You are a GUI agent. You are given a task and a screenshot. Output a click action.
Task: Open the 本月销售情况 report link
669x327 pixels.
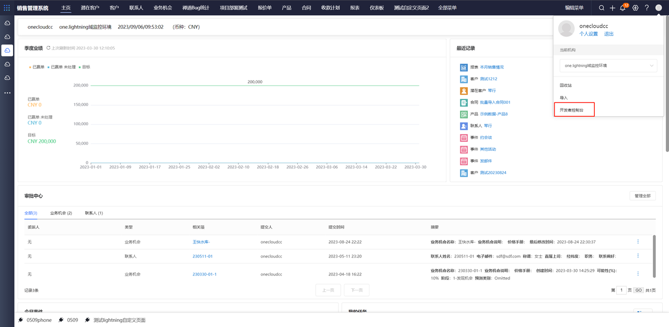pyautogui.click(x=492, y=67)
